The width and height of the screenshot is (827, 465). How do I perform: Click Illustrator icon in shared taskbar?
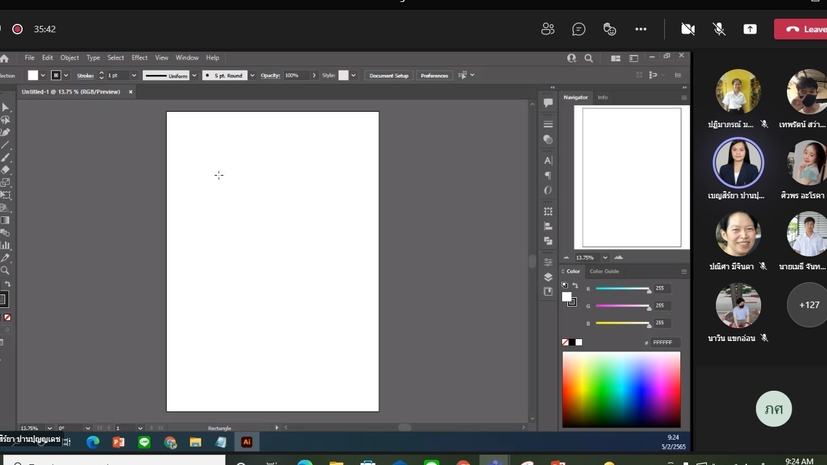246,442
